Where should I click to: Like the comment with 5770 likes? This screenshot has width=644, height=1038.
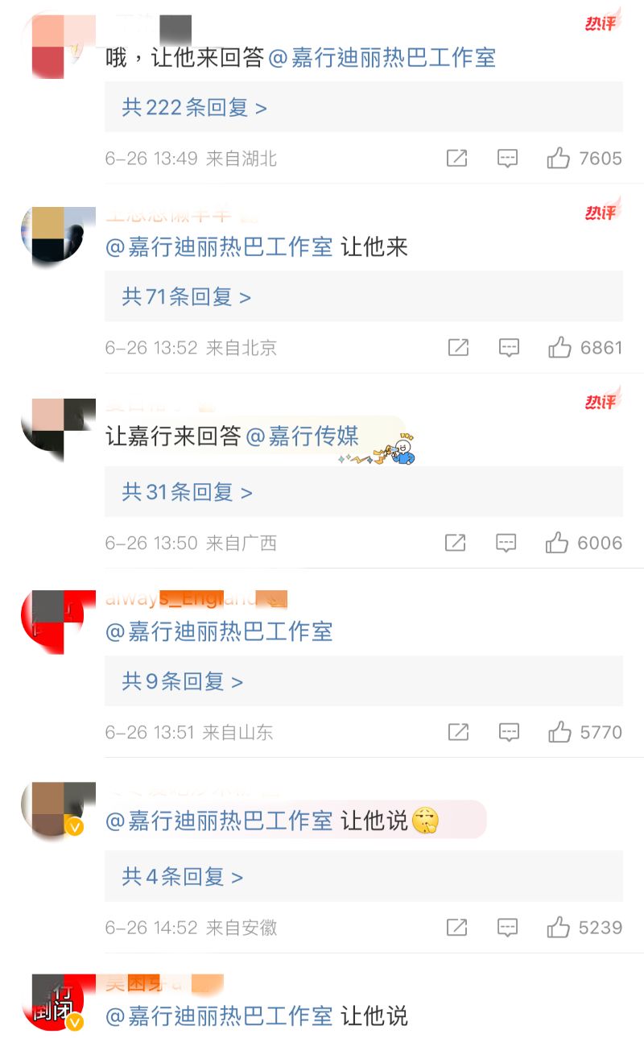coord(559,731)
